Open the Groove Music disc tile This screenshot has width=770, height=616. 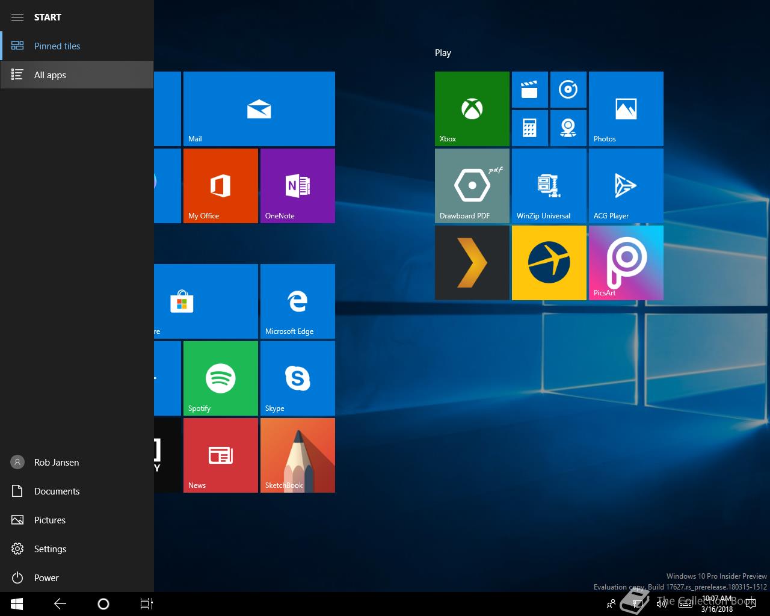click(568, 90)
